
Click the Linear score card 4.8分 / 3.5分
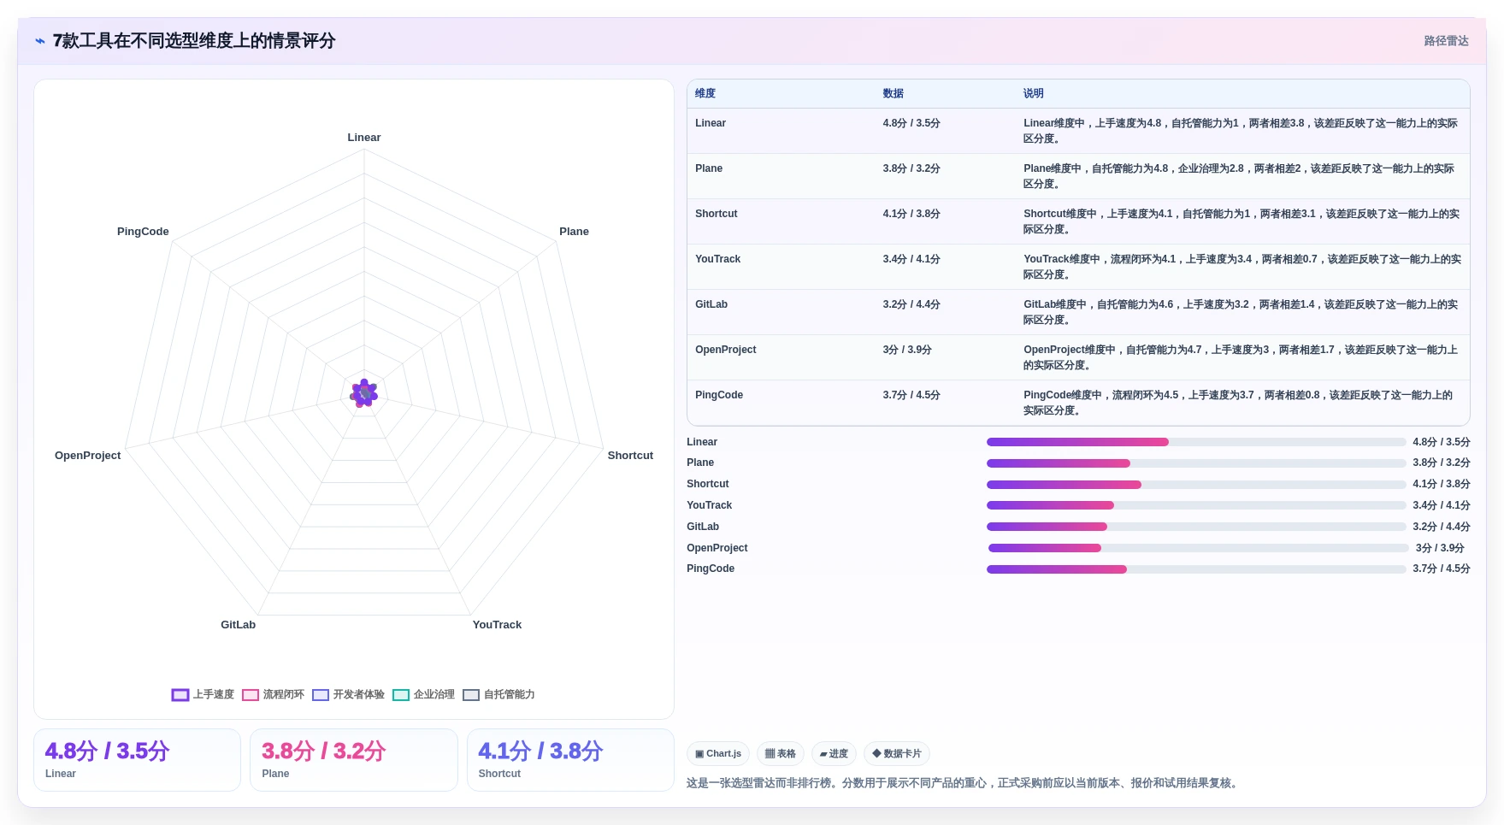click(x=137, y=760)
